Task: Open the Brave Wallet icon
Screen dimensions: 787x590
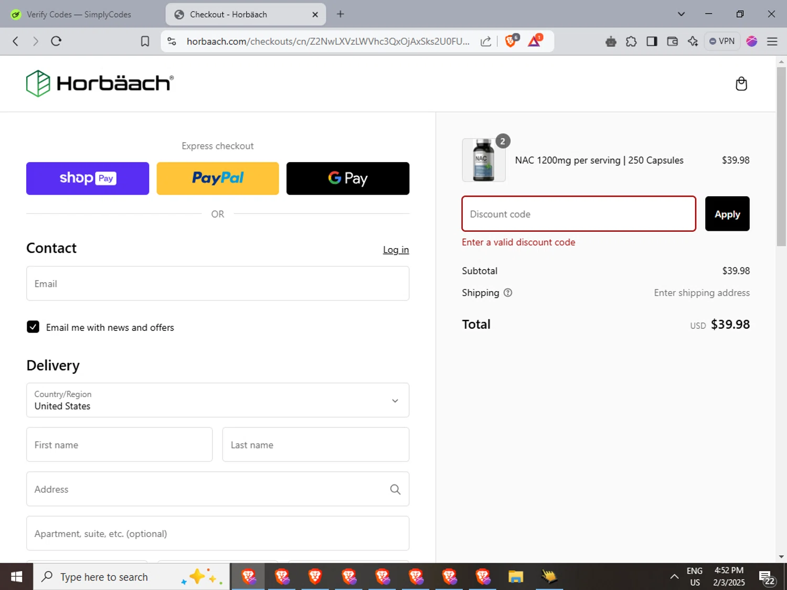Action: click(x=672, y=41)
